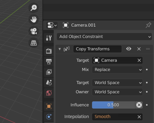Open the Scene properties tab

49,83
